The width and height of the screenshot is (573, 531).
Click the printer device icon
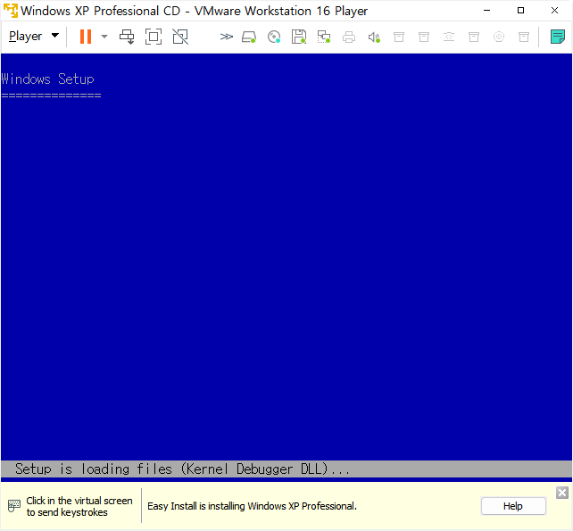coord(349,37)
